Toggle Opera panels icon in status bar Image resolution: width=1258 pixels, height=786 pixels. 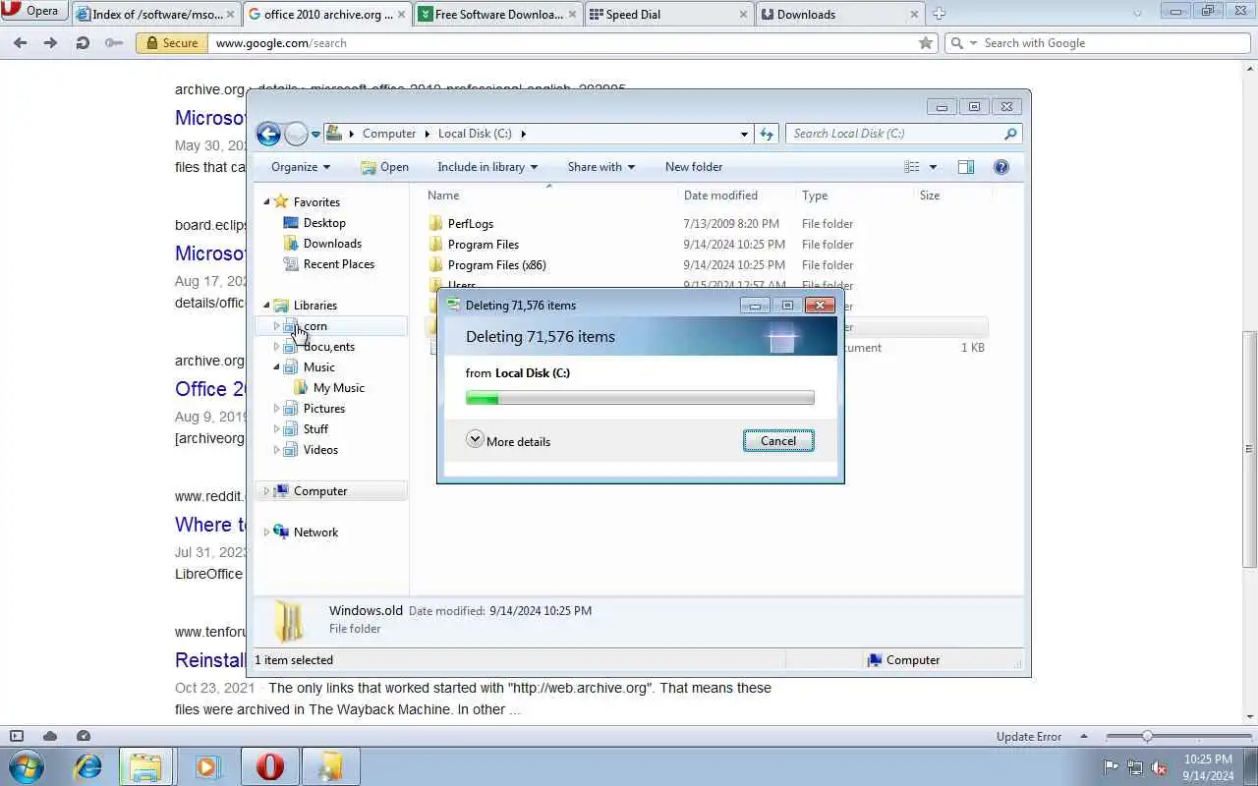tap(17, 736)
